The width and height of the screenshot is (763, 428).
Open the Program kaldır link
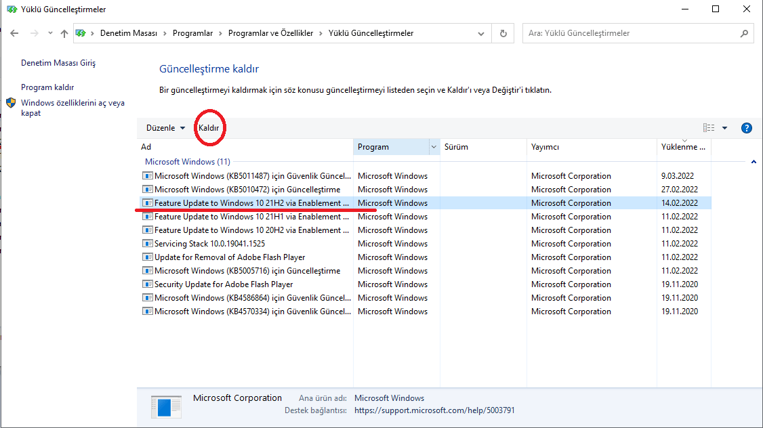47,87
